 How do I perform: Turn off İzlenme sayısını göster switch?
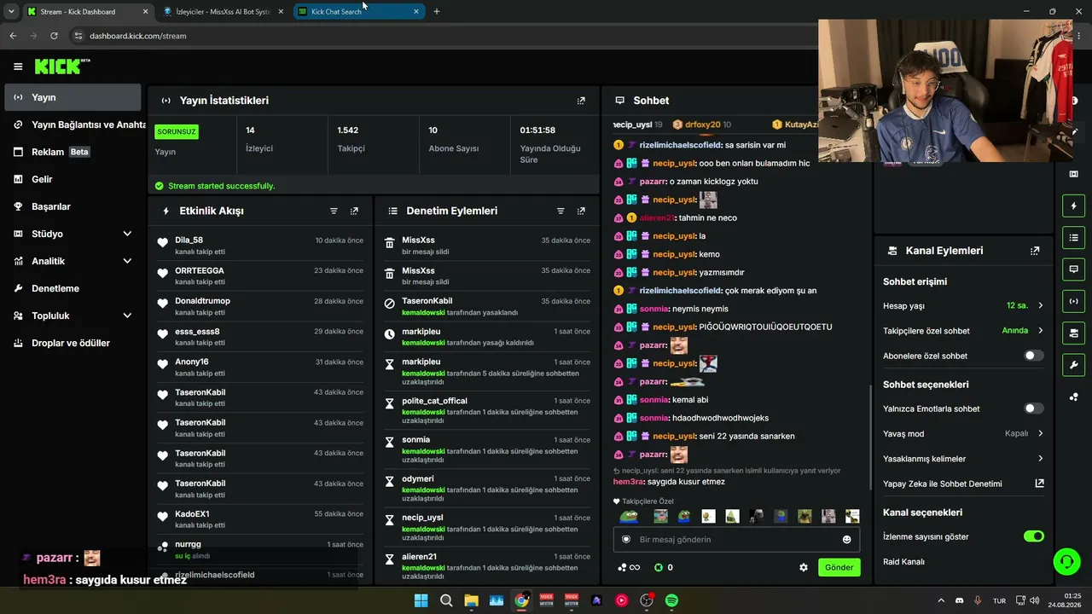click(x=1033, y=536)
